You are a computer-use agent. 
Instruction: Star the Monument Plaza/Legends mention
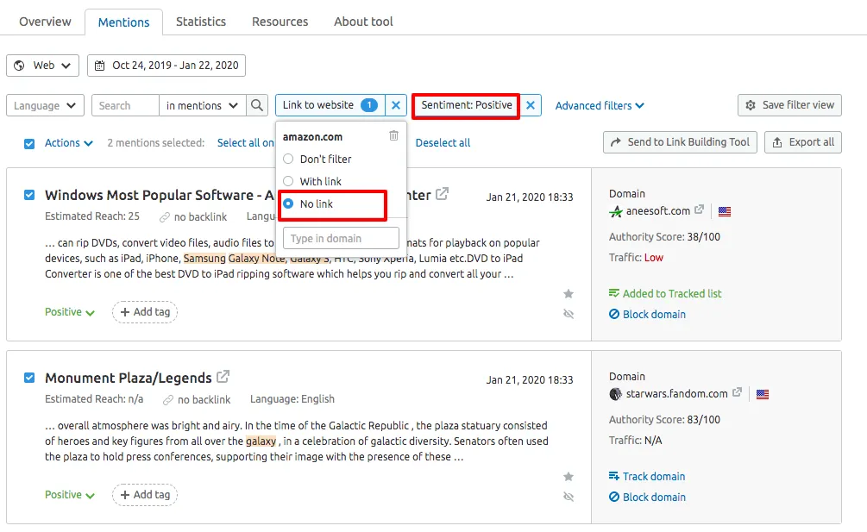pos(569,477)
